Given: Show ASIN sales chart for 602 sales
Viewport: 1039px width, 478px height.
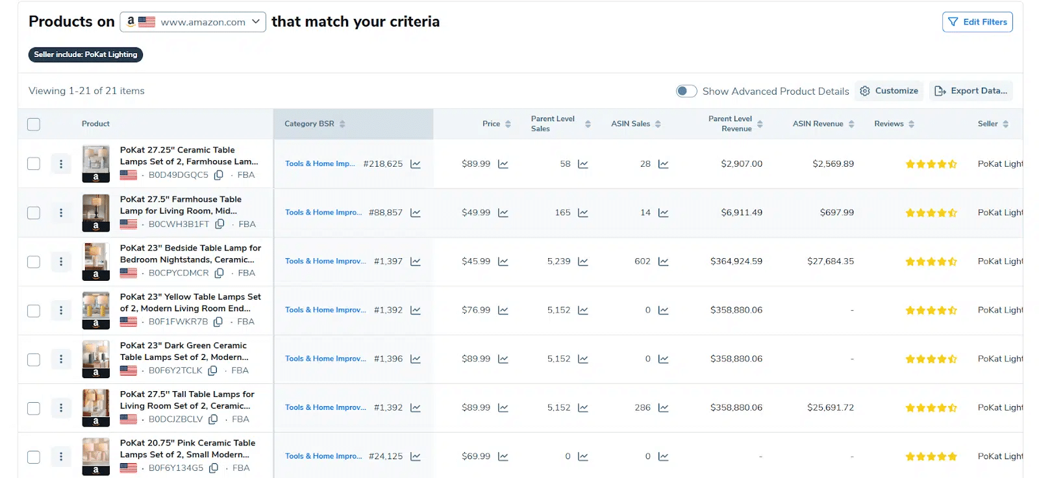Looking at the screenshot, I should click(x=663, y=261).
